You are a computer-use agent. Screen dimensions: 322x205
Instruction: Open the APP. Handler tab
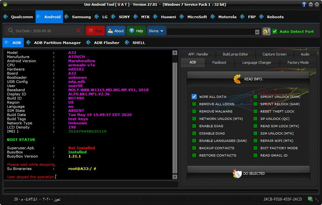point(198,54)
